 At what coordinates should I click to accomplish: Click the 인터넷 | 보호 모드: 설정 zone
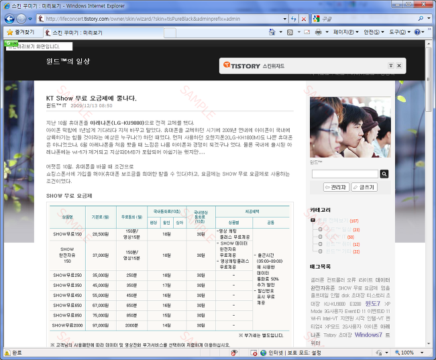pyautogui.click(x=290, y=353)
